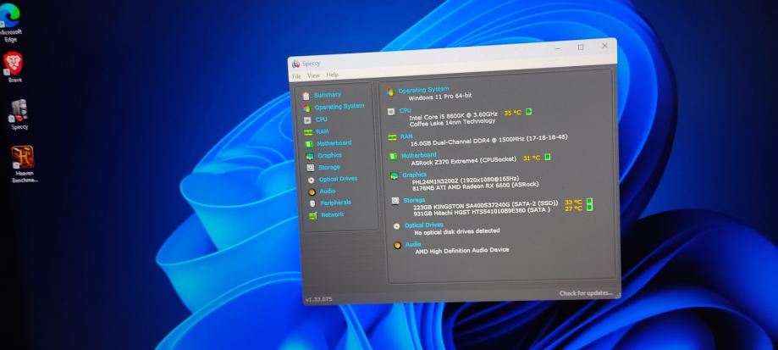Click Audio speaker icon in summary pane
The image size is (778, 350).
(397, 245)
